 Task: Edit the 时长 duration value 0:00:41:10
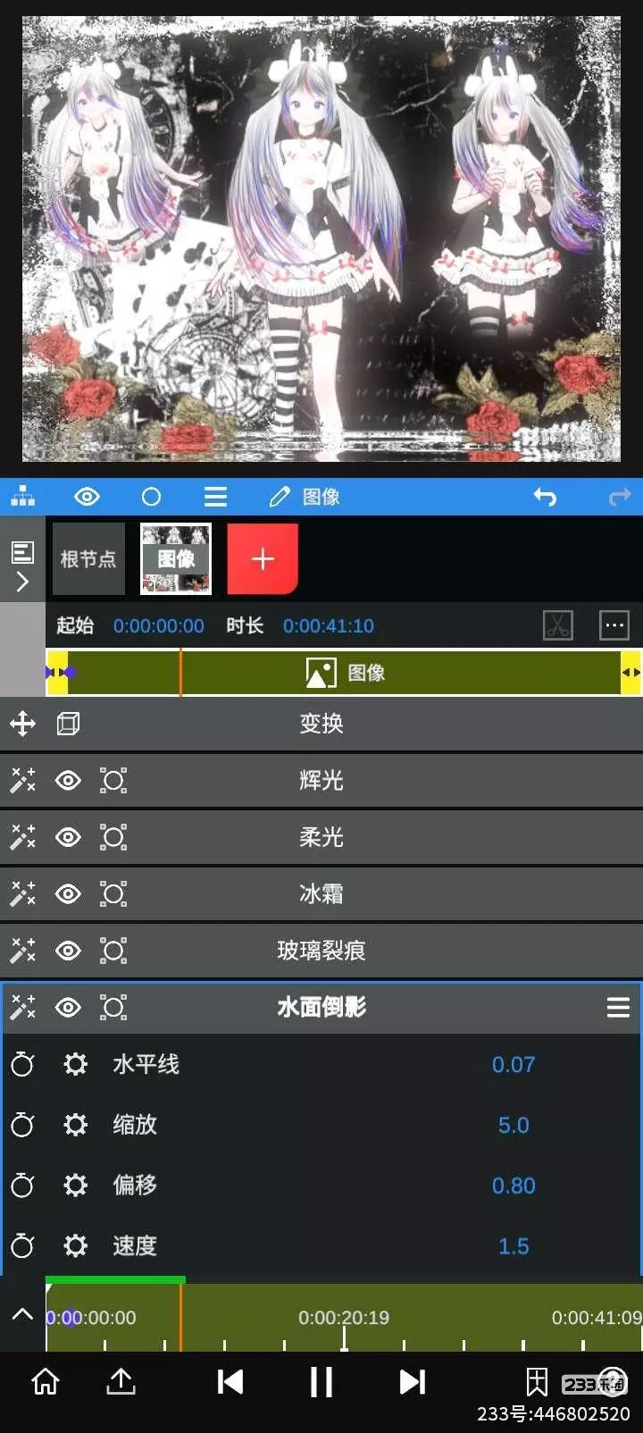click(329, 626)
